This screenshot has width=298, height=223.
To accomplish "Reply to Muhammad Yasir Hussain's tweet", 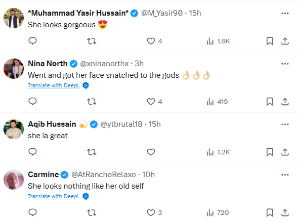I will pyautogui.click(x=33, y=41).
